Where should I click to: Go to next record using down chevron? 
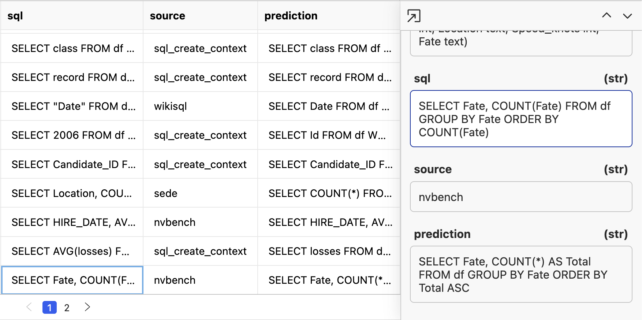click(627, 16)
